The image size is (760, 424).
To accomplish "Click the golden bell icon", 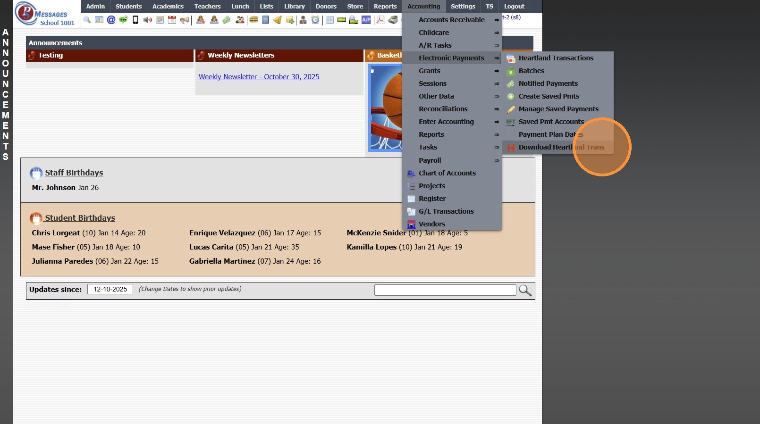I will [x=278, y=20].
